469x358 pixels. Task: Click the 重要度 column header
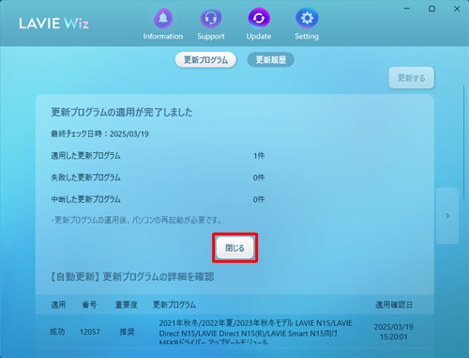(x=127, y=304)
